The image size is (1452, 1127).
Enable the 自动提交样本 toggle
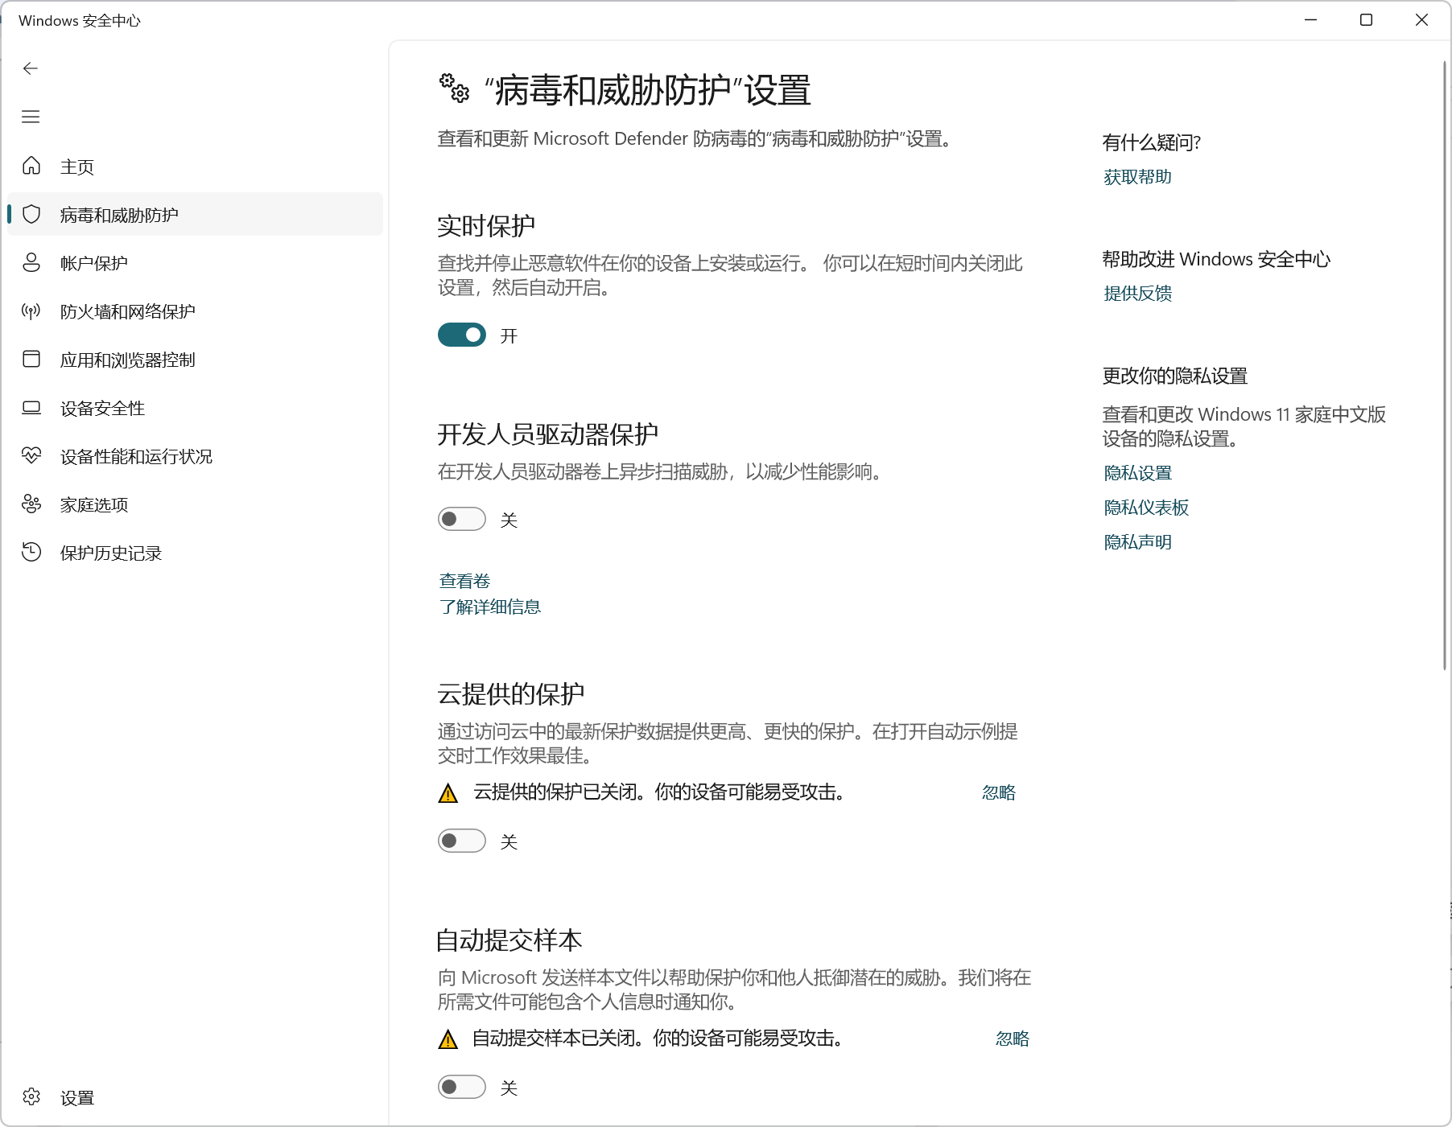[x=462, y=1087]
